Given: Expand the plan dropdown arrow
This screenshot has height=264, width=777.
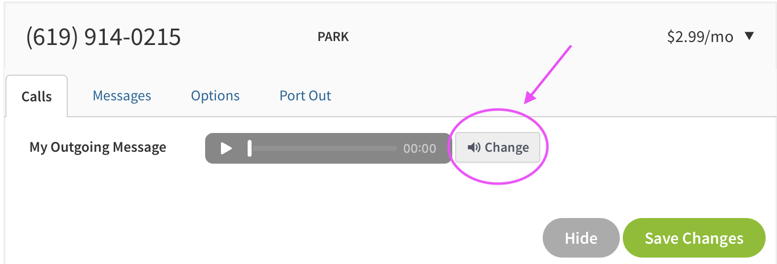Looking at the screenshot, I should (749, 36).
